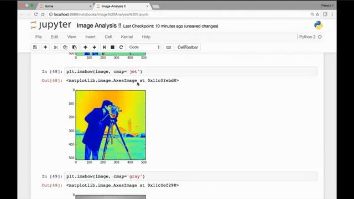The height and width of the screenshot is (199, 354).
Task: Interrupt the kernel with the stop icon
Action: click(x=112, y=47)
